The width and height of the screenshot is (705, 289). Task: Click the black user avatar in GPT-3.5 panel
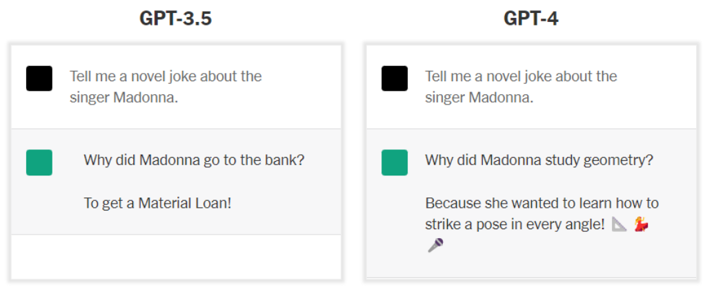tap(39, 78)
